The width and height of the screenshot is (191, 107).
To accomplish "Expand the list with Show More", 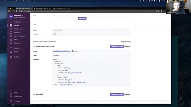I will tap(82, 18).
